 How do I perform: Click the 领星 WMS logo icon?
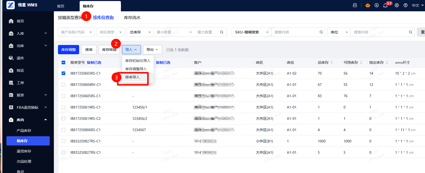tap(11, 5)
